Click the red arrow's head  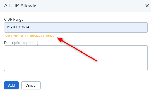pos(59,39)
